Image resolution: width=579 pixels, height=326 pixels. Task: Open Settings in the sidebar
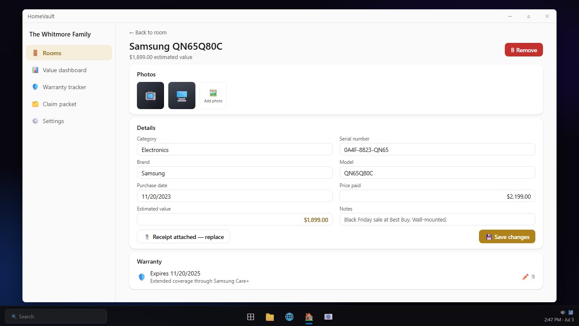[x=69, y=121]
